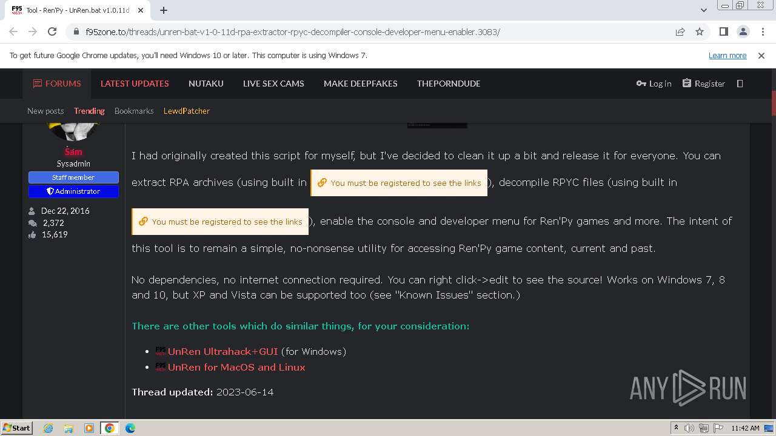Open Bookmarks sub-navigation link

click(134, 111)
